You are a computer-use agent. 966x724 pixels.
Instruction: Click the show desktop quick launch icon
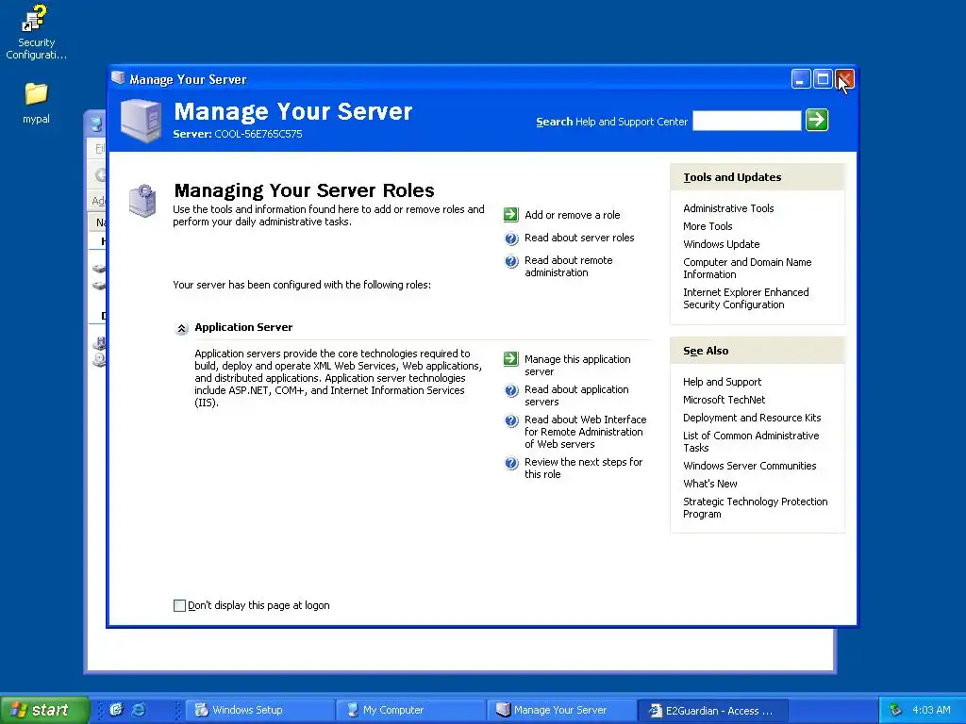[116, 709]
